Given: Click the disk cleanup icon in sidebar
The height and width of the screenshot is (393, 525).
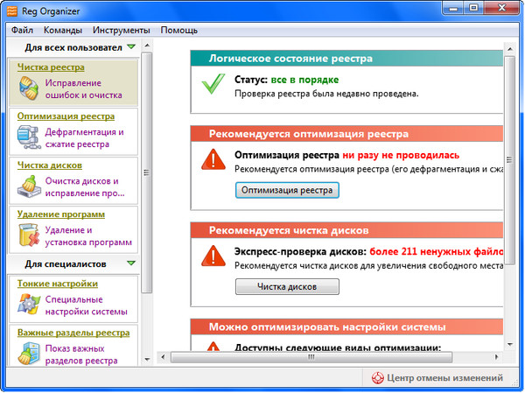Looking at the screenshot, I should click(x=28, y=186).
